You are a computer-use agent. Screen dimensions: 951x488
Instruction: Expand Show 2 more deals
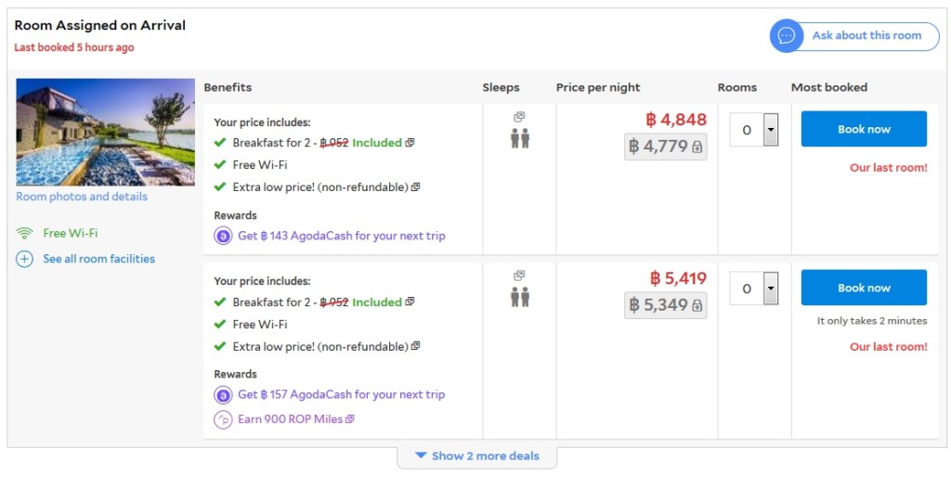[477, 456]
